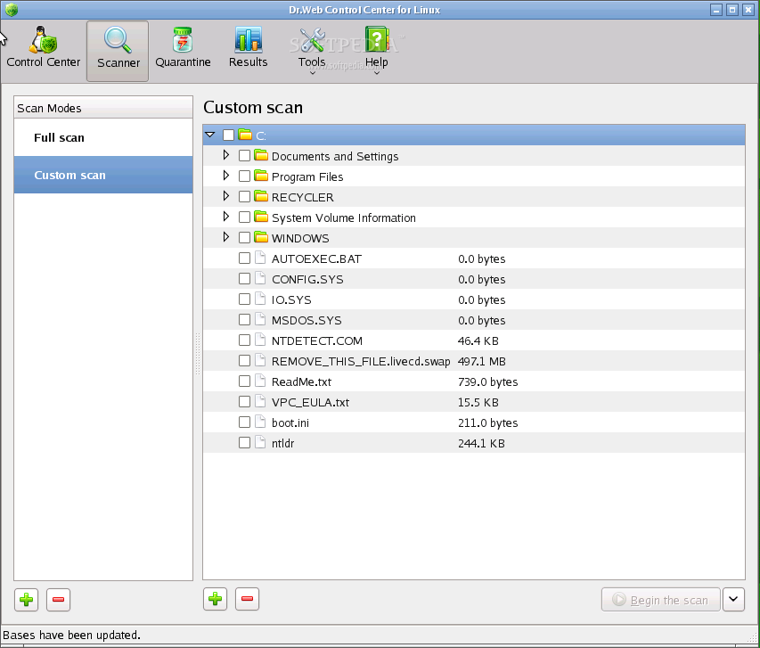The height and width of the screenshot is (648, 760).
Task: Select Custom scan mode
Action: (103, 175)
